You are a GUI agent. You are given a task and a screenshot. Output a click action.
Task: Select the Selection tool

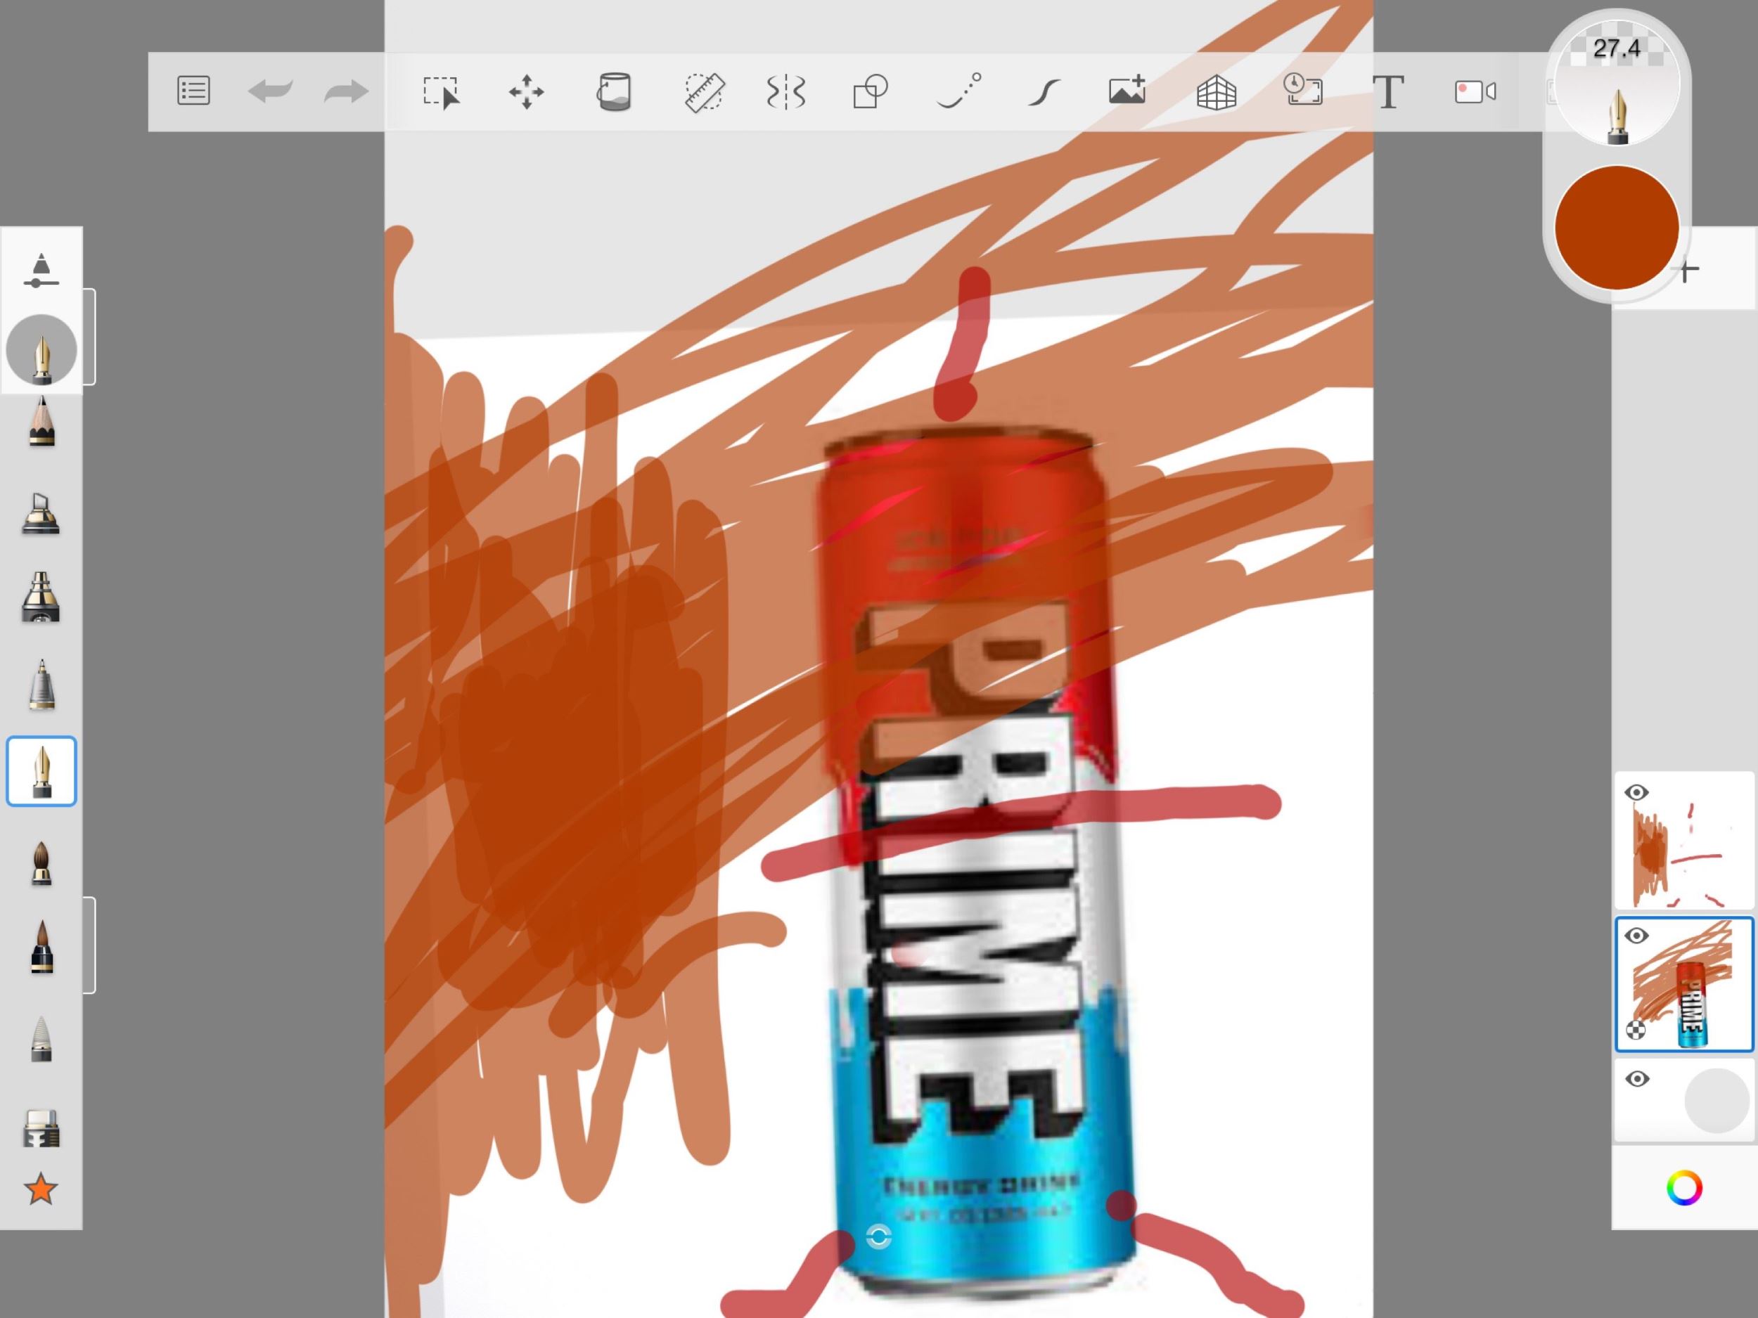point(441,92)
